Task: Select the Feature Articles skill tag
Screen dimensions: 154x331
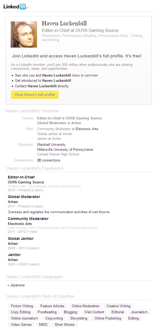Action: tap(52, 306)
